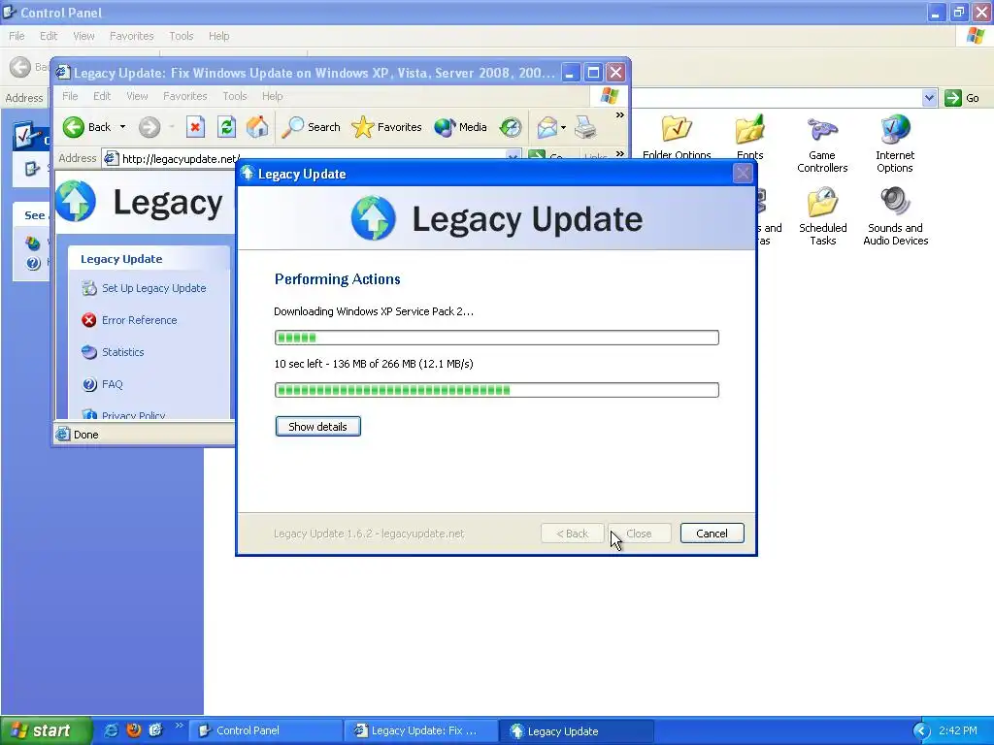This screenshot has height=745, width=994.
Task: Click Back arrow icon in Internet Explorer toolbar
Action: click(74, 127)
